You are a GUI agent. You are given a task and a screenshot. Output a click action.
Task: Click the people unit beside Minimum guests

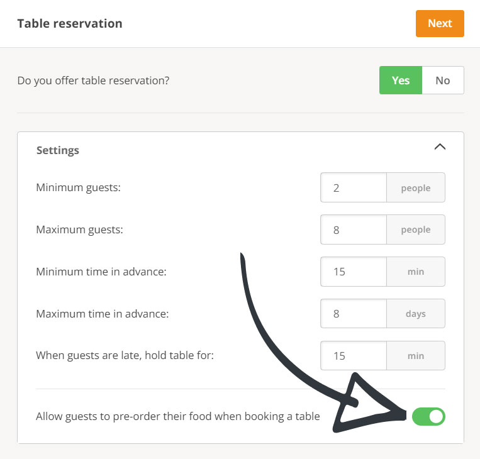coord(416,188)
